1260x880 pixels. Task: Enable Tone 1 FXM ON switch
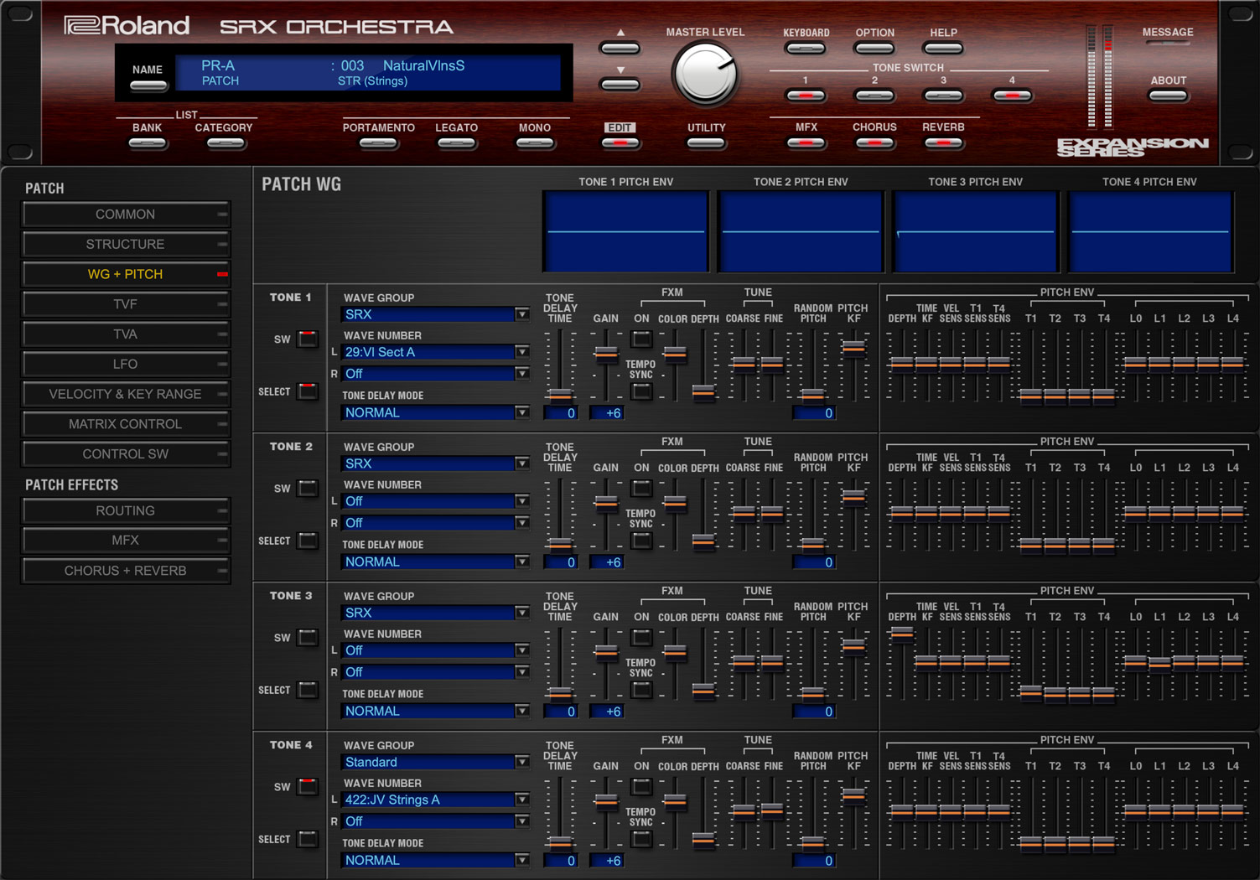(x=641, y=339)
